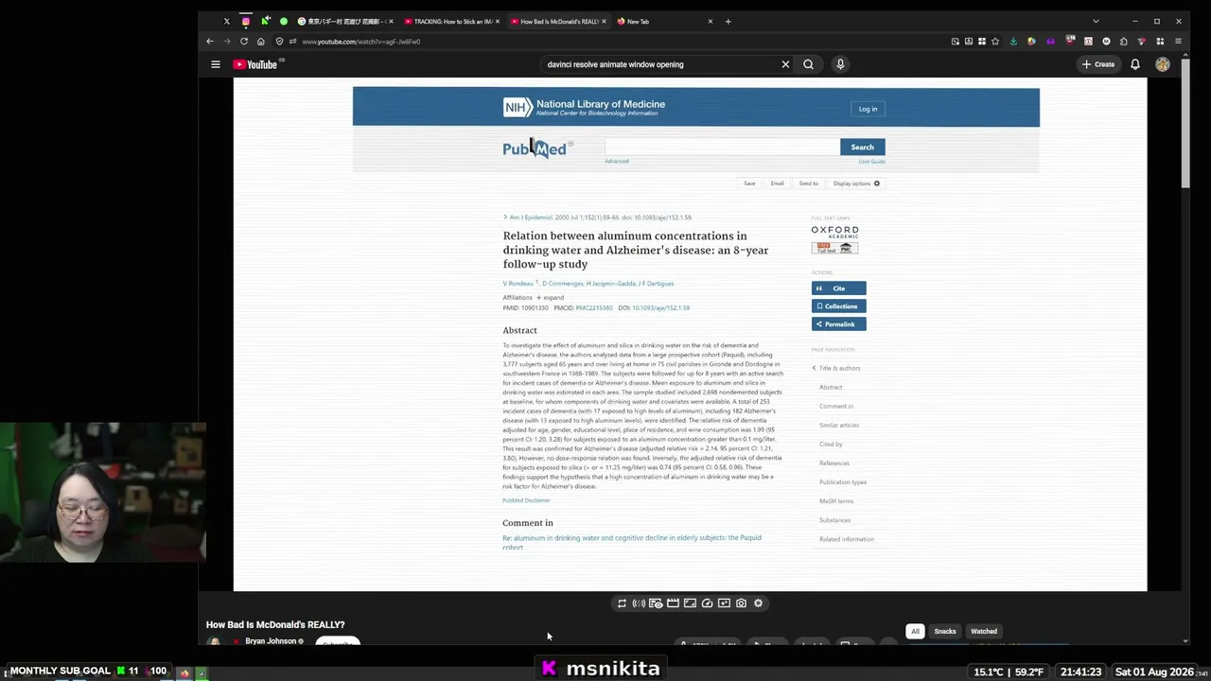Click the Cite button

click(x=838, y=288)
